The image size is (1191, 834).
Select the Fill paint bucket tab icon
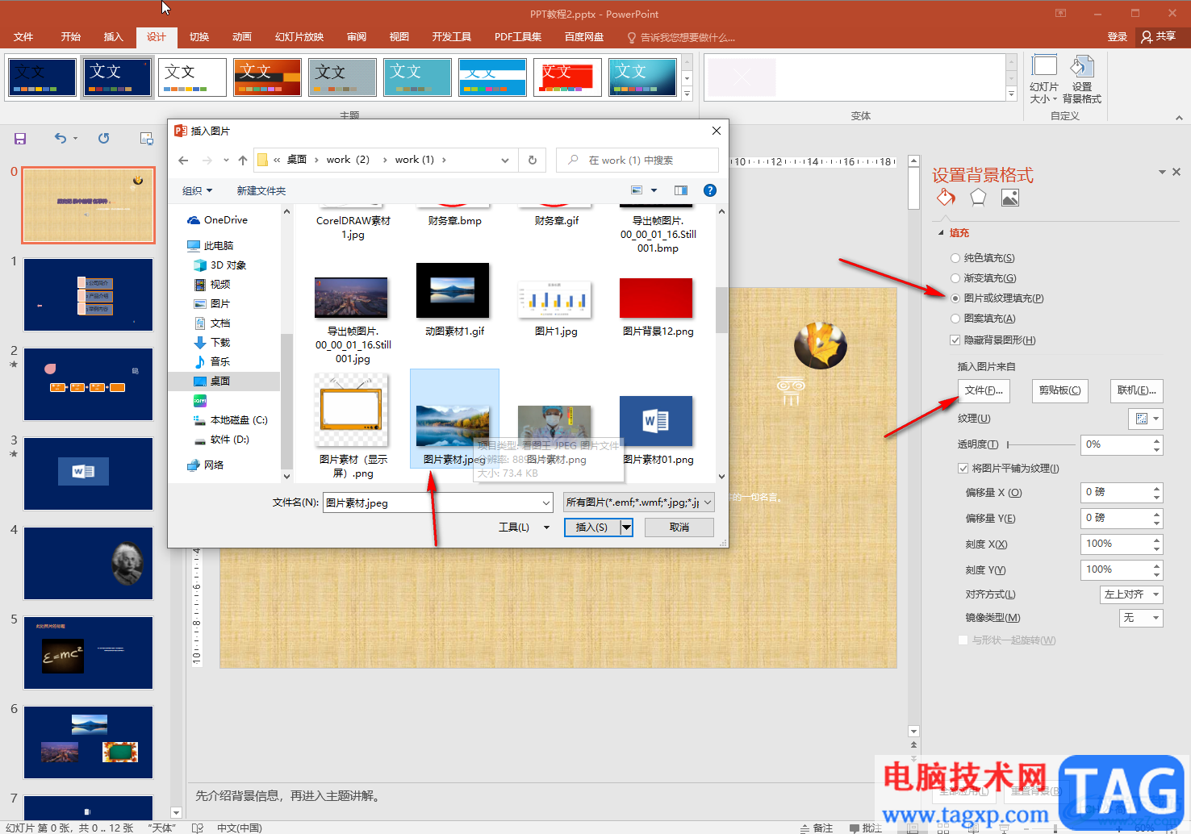coord(946,198)
